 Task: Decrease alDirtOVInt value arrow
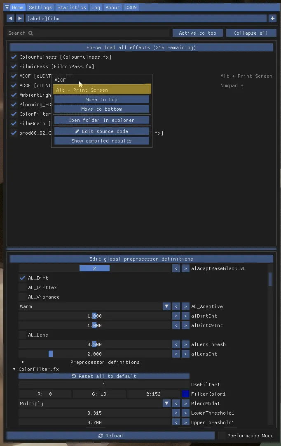click(x=176, y=325)
